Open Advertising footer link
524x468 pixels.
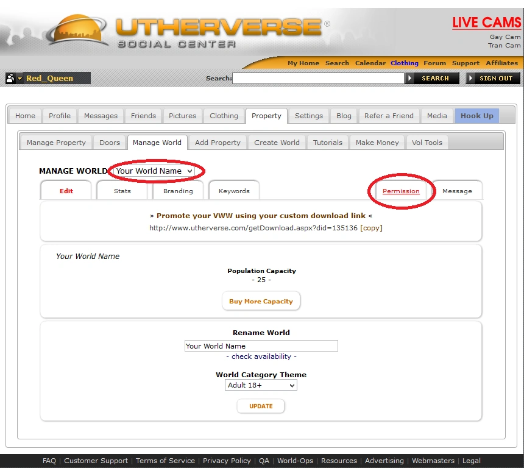click(384, 461)
